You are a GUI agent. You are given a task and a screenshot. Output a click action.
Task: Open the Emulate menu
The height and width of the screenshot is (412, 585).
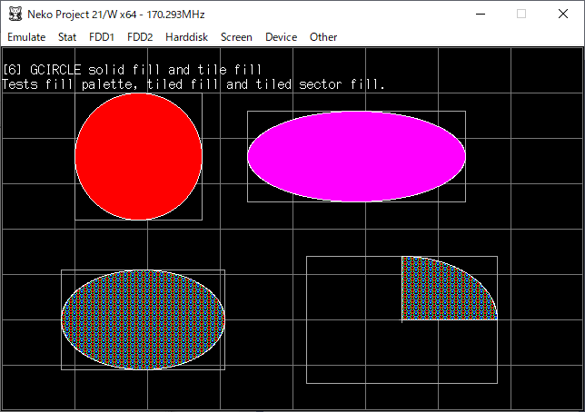click(26, 37)
